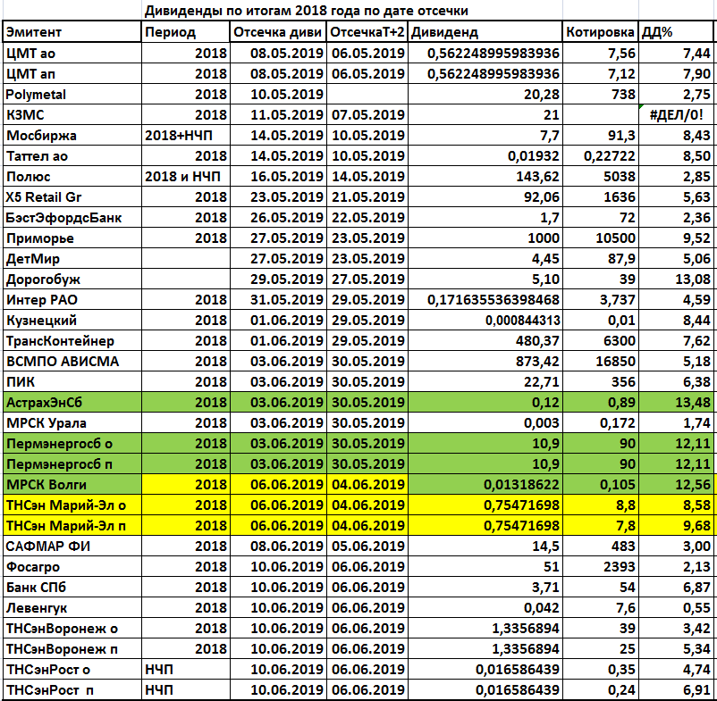Click the 'ТрансКонтейнер' issuer cell

click(x=72, y=341)
